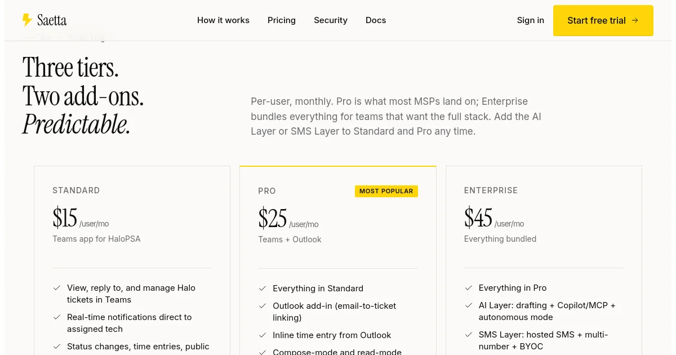Click the STANDARD tier heading
The image size is (676, 355).
(76, 190)
